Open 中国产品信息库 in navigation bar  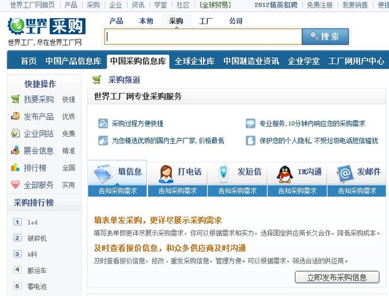pos(73,61)
